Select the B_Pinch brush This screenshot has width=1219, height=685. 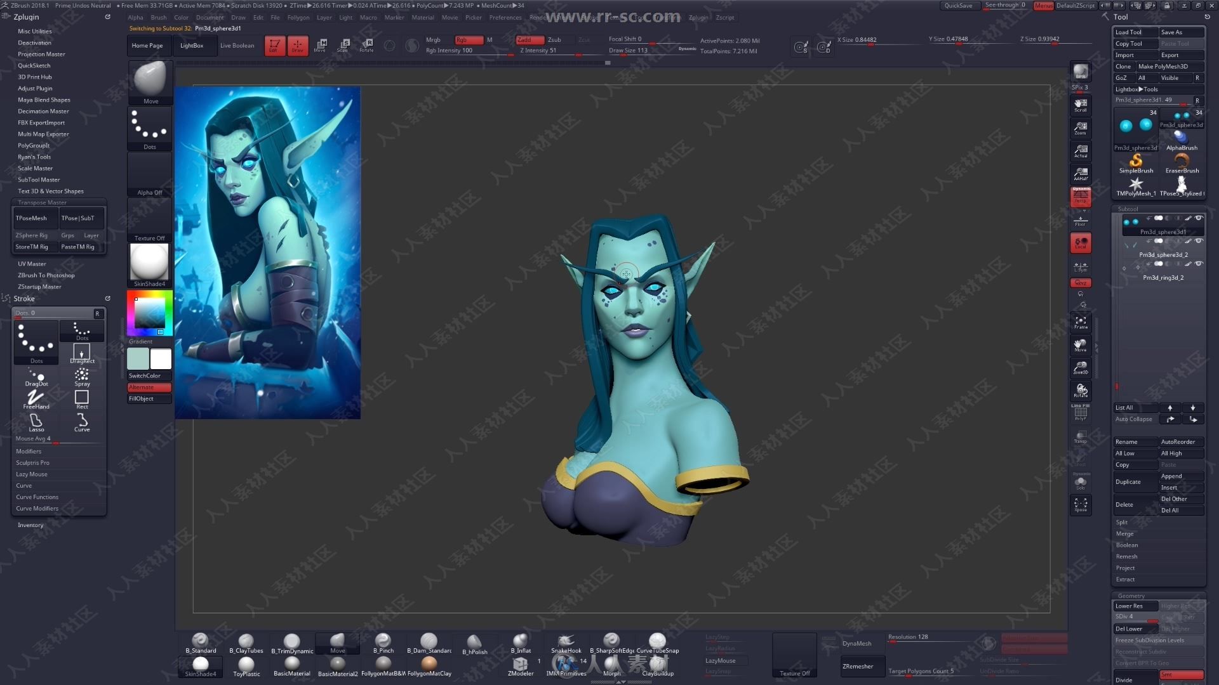pyautogui.click(x=383, y=643)
